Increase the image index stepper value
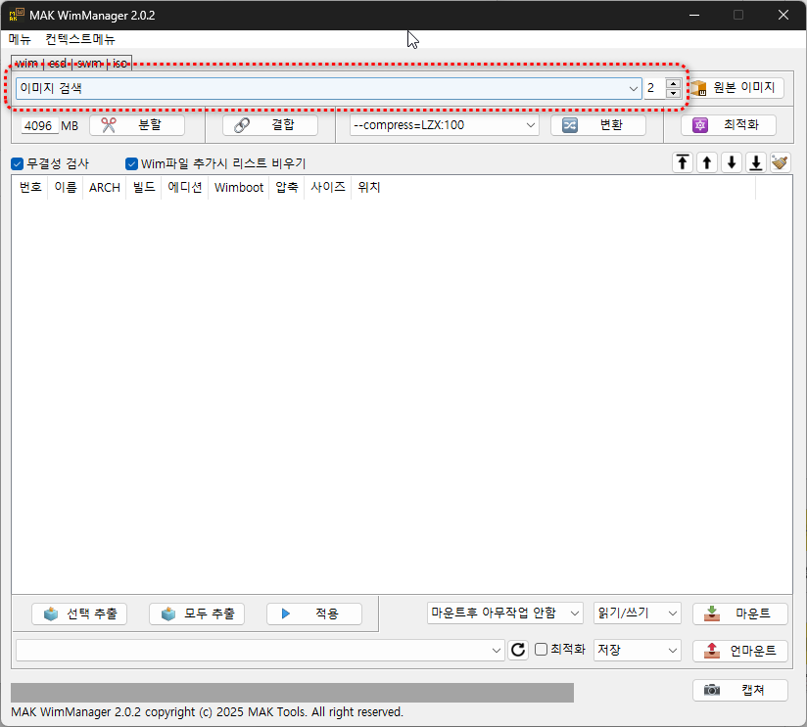807x727 pixels. [x=673, y=84]
